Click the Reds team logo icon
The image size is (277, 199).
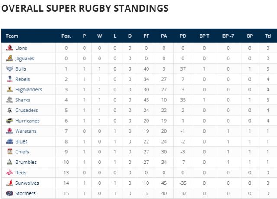coord(10,173)
